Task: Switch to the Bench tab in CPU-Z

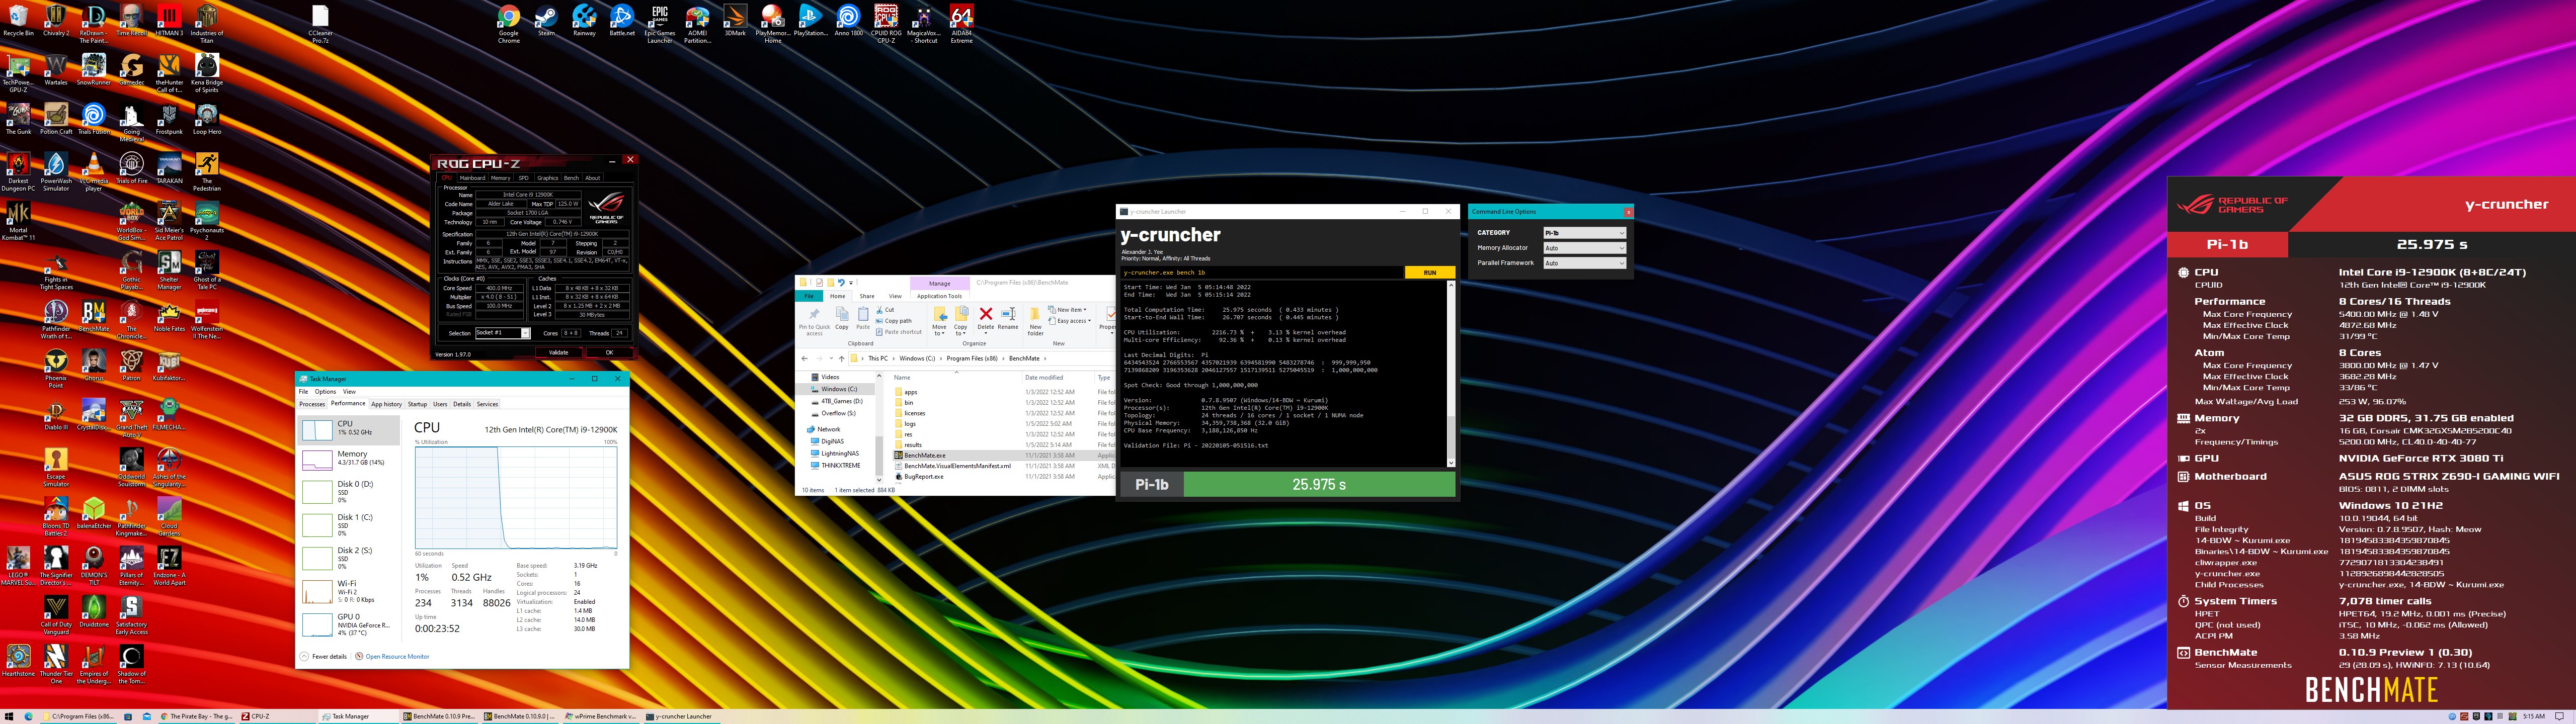Action: pyautogui.click(x=571, y=178)
